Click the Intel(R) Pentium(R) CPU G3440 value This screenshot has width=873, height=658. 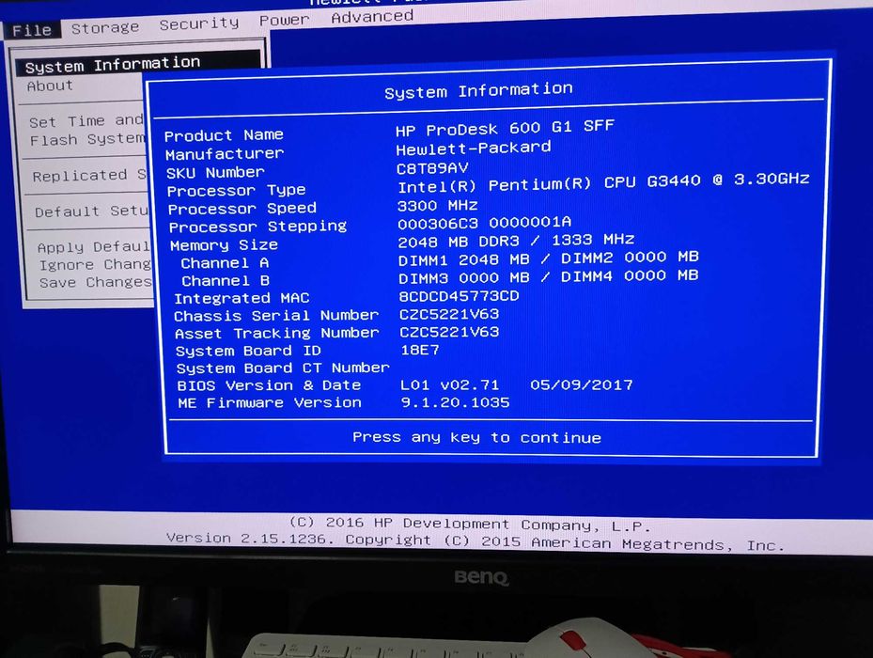603,182
